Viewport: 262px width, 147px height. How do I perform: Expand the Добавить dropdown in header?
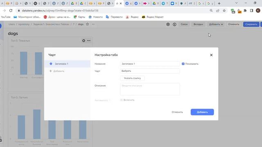(216, 24)
